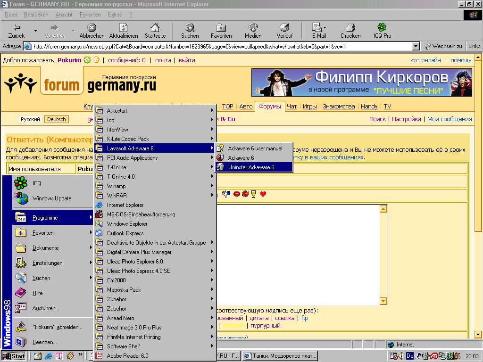Click the T-Online quick launch icon
Viewport: 483px width, 362px height.
coord(59,356)
